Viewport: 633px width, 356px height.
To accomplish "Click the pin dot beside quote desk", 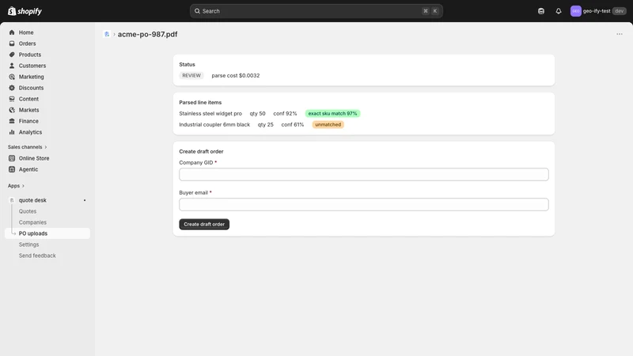I will (x=85, y=200).
